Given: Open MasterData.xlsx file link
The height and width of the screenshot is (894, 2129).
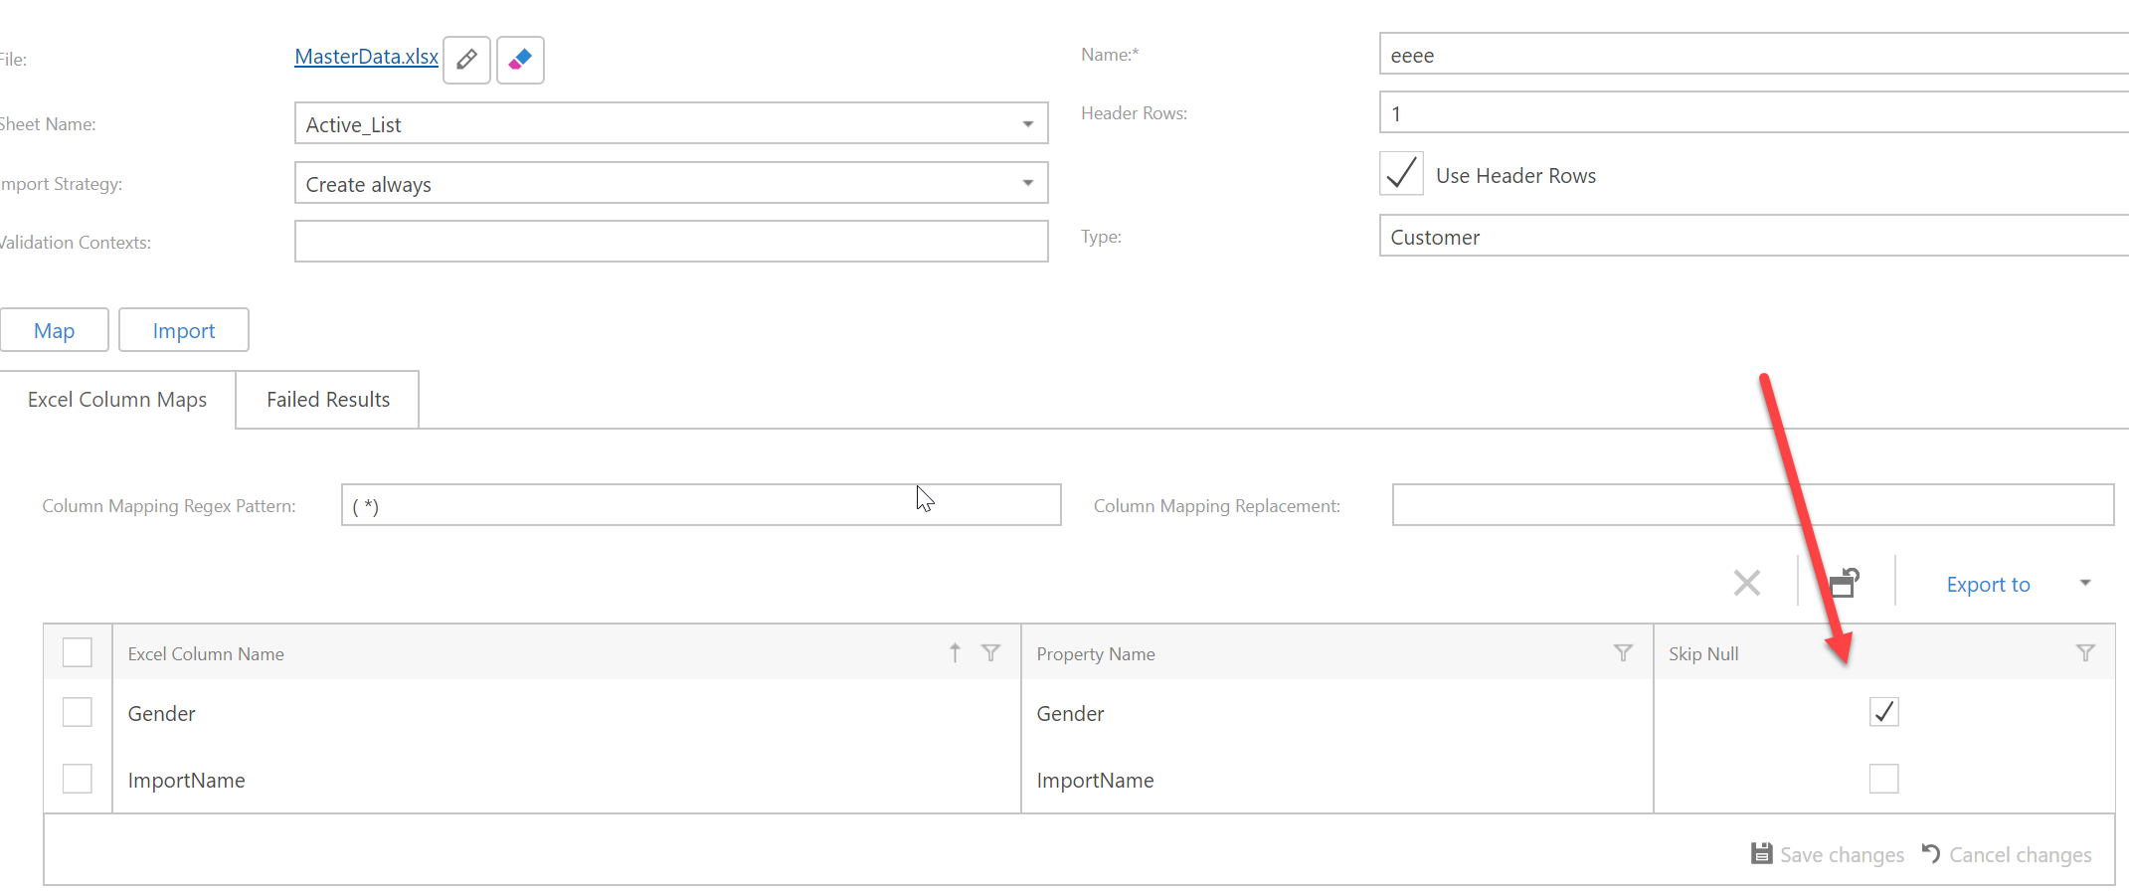Looking at the screenshot, I should click(x=366, y=57).
